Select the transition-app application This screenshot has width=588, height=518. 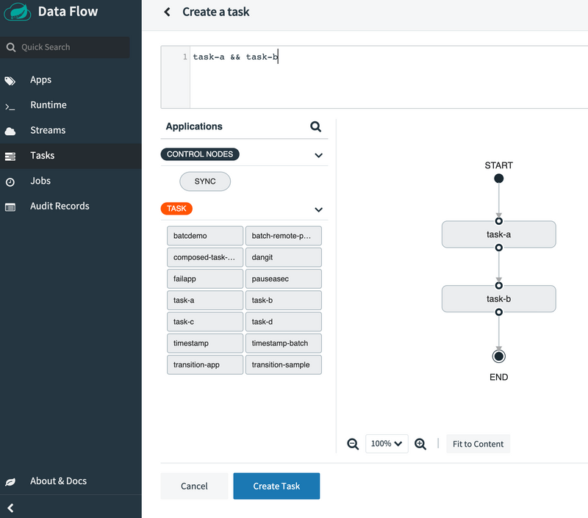pyautogui.click(x=205, y=364)
